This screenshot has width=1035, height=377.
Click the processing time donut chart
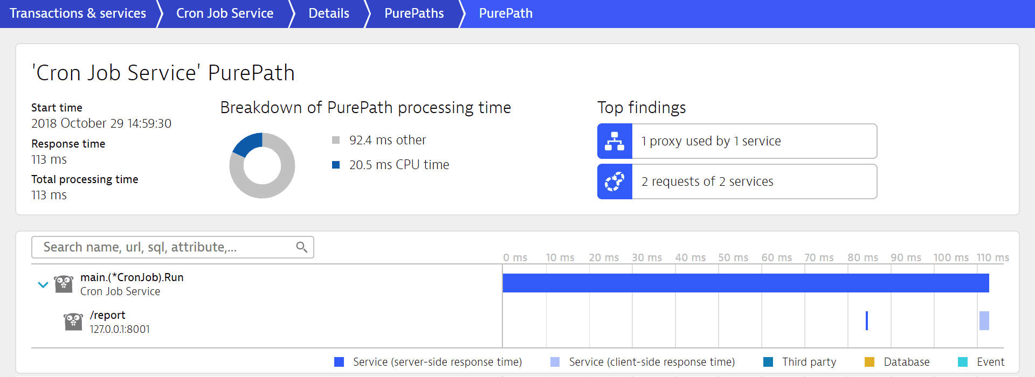262,165
